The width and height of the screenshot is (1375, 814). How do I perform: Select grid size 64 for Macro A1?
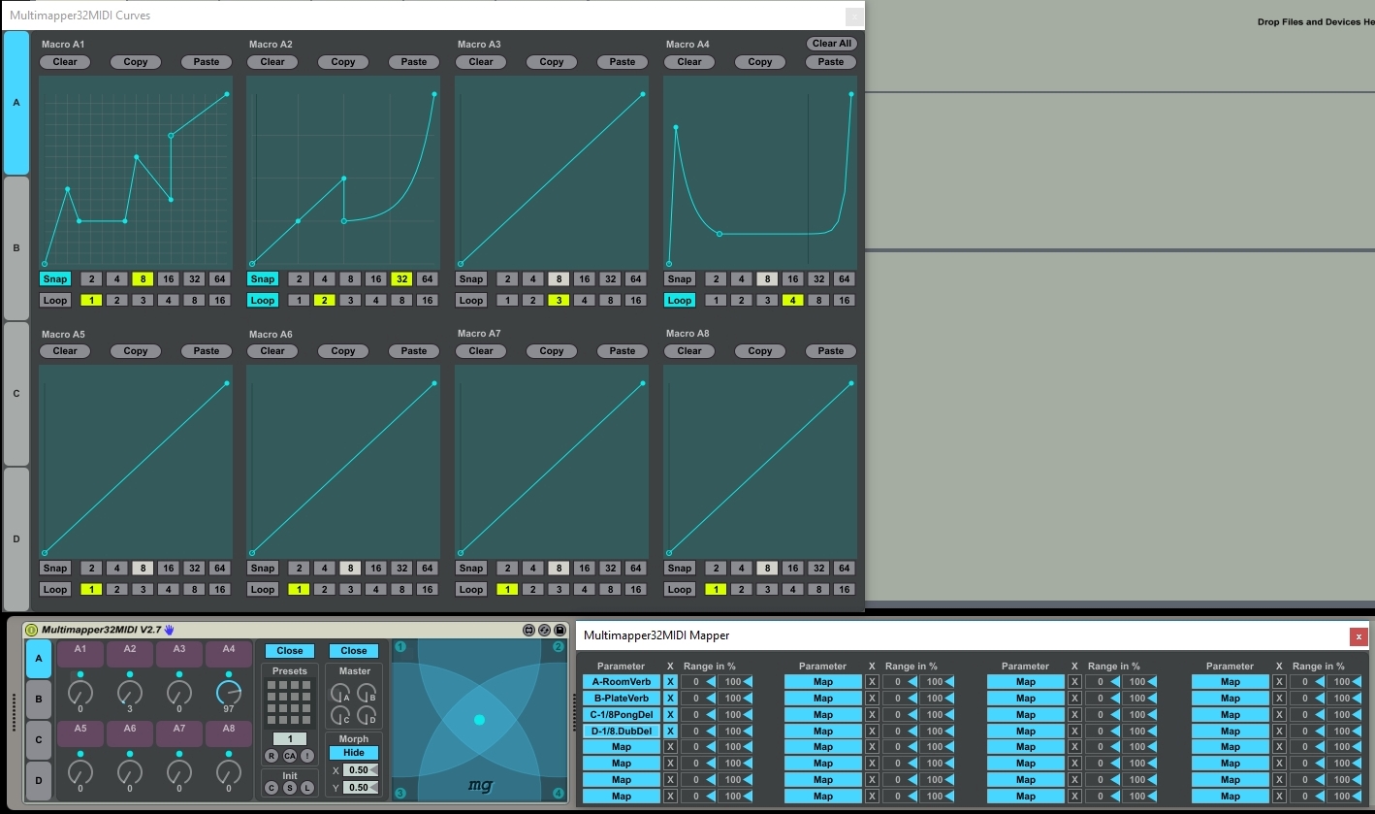(x=220, y=279)
